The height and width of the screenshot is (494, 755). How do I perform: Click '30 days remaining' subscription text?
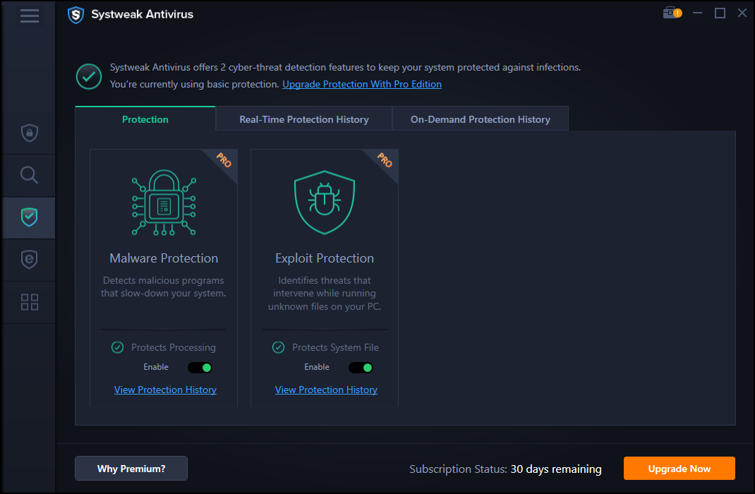555,469
